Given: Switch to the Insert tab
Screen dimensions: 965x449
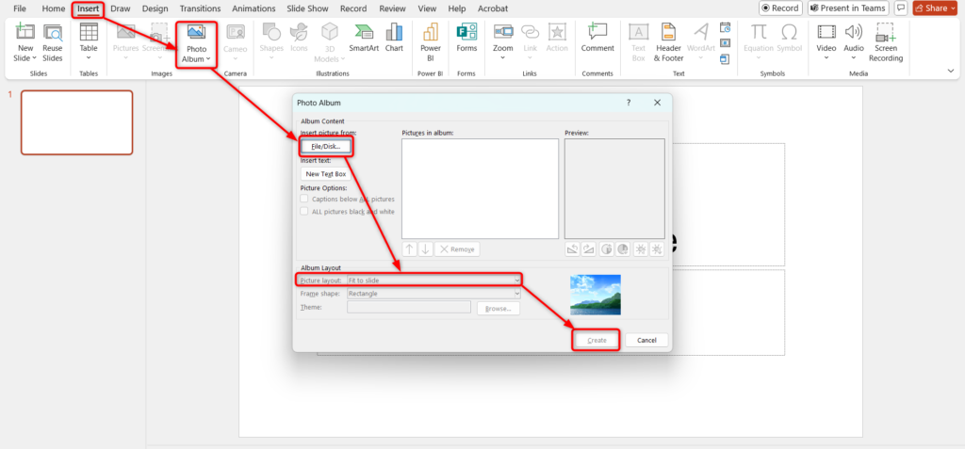Looking at the screenshot, I should click(x=88, y=8).
